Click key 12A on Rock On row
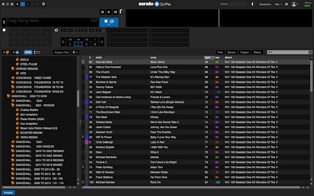The width and height of the screenshot is (314, 196). click(217, 182)
